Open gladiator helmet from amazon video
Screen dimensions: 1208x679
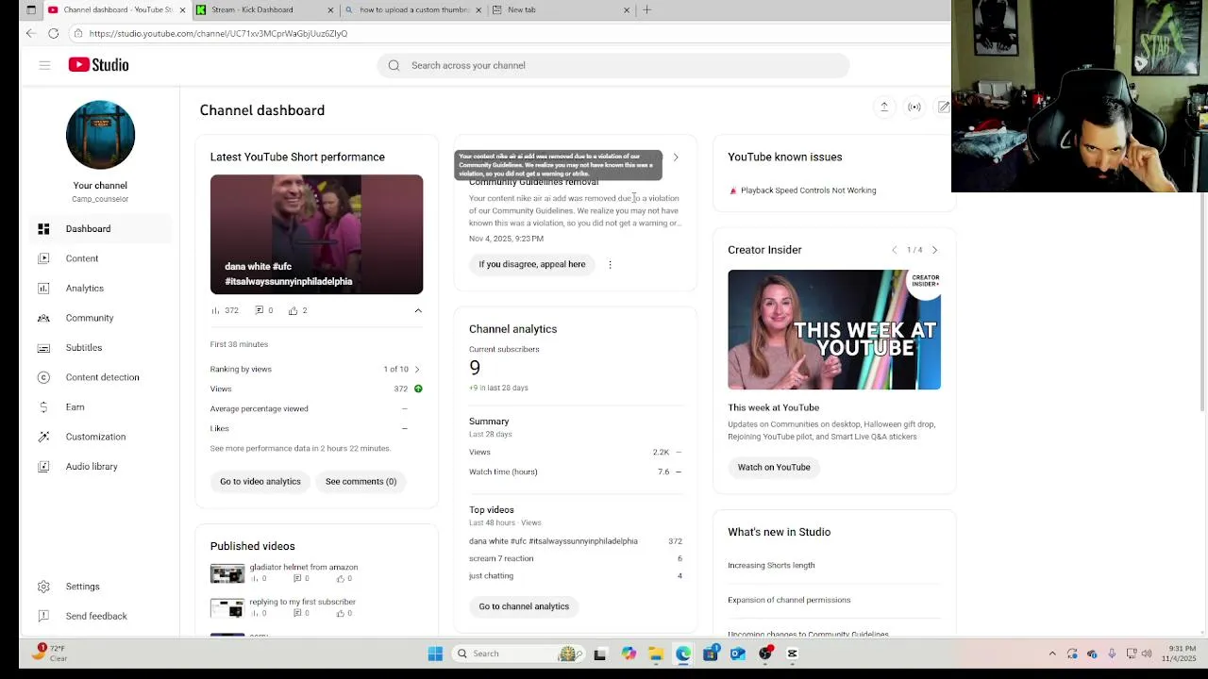(x=303, y=568)
